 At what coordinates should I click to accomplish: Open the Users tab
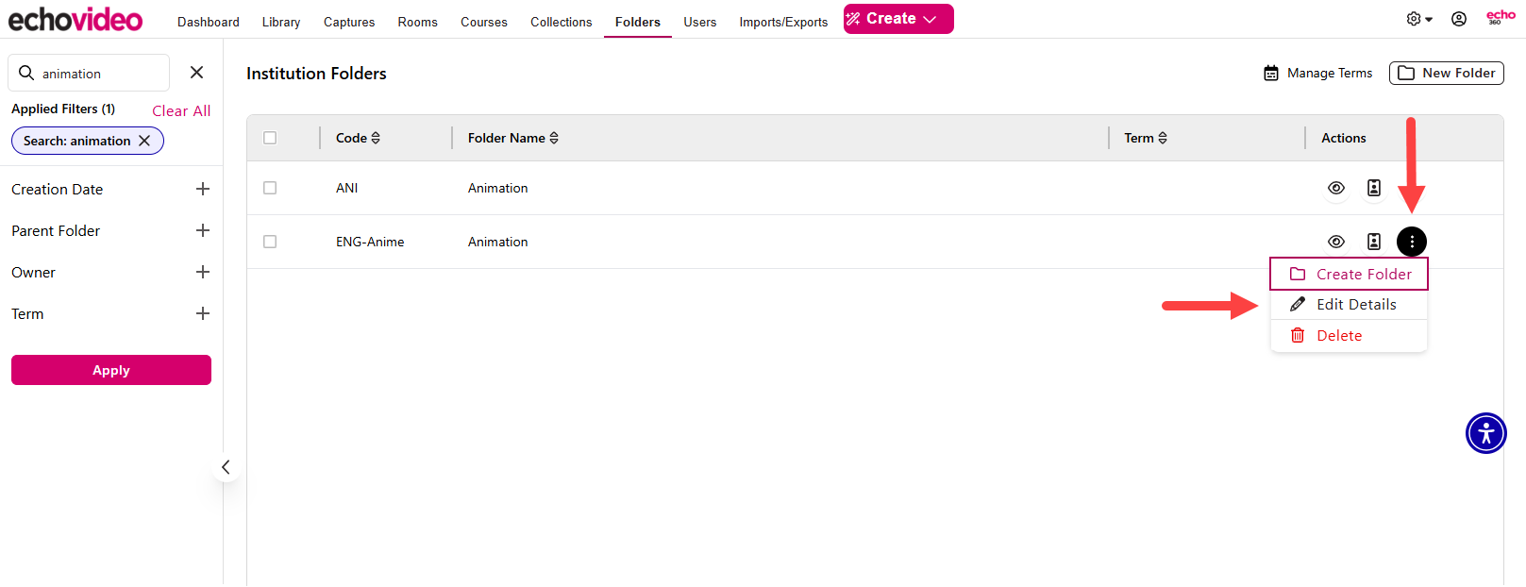[700, 22]
